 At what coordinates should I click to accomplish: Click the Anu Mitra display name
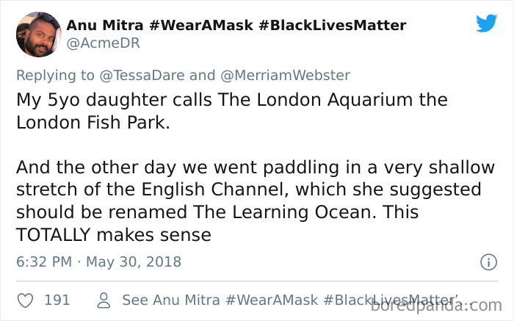105,26
